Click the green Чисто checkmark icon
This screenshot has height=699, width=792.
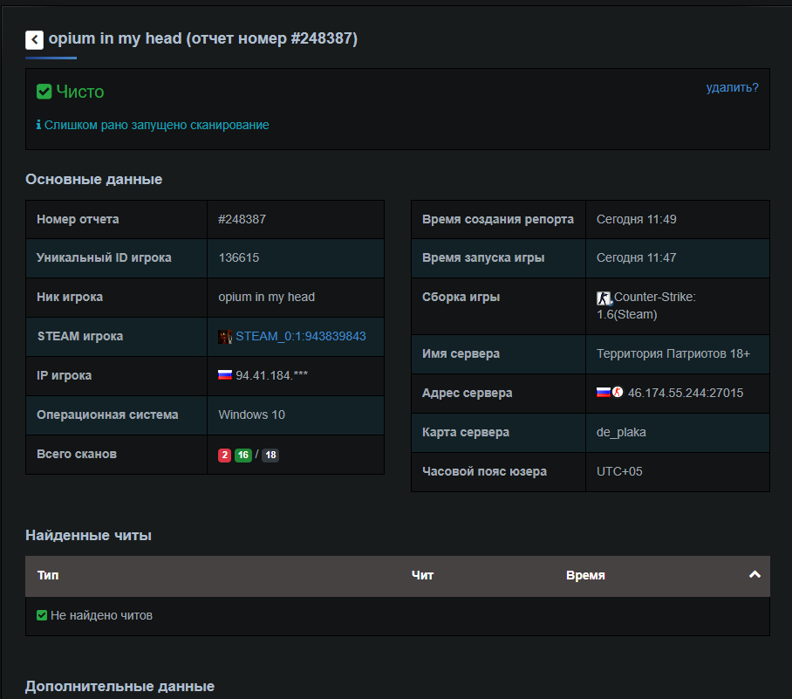click(44, 92)
